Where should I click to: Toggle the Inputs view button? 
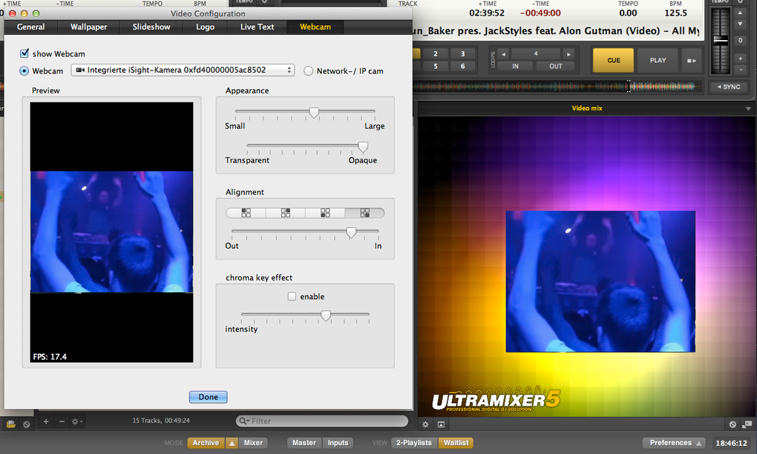338,442
